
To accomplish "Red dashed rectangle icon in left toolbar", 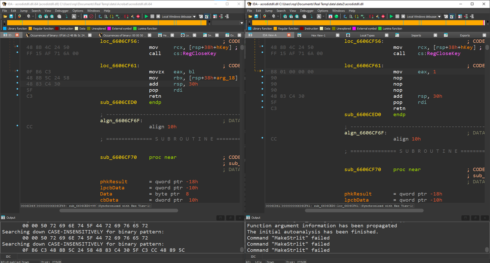I will pos(126,16).
